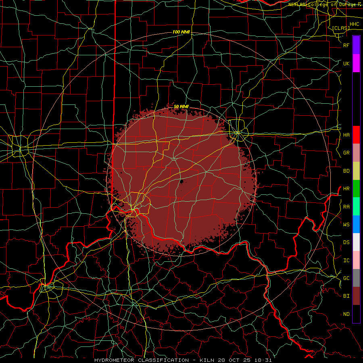Click the IC legend label
This screenshot has width=363, height=363.
346,261
